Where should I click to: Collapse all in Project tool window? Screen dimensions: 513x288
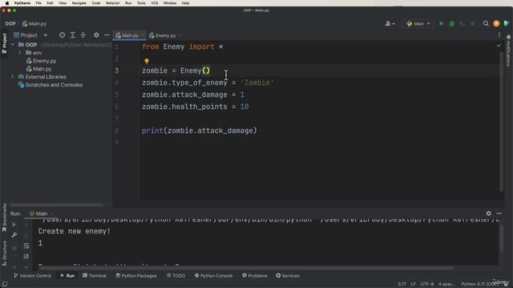pos(83,35)
